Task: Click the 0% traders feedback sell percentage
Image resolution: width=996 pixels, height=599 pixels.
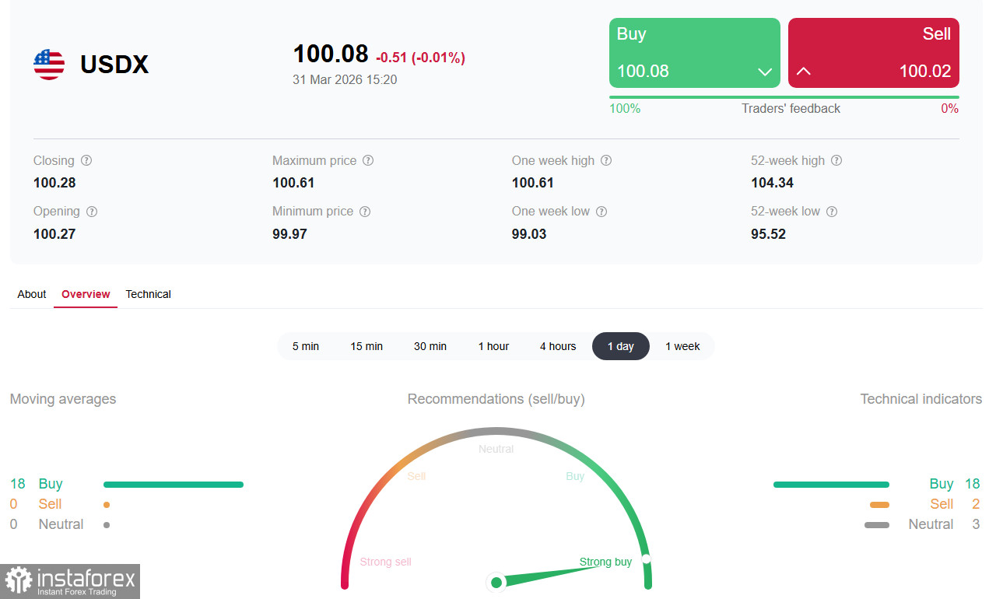Action: [x=950, y=109]
